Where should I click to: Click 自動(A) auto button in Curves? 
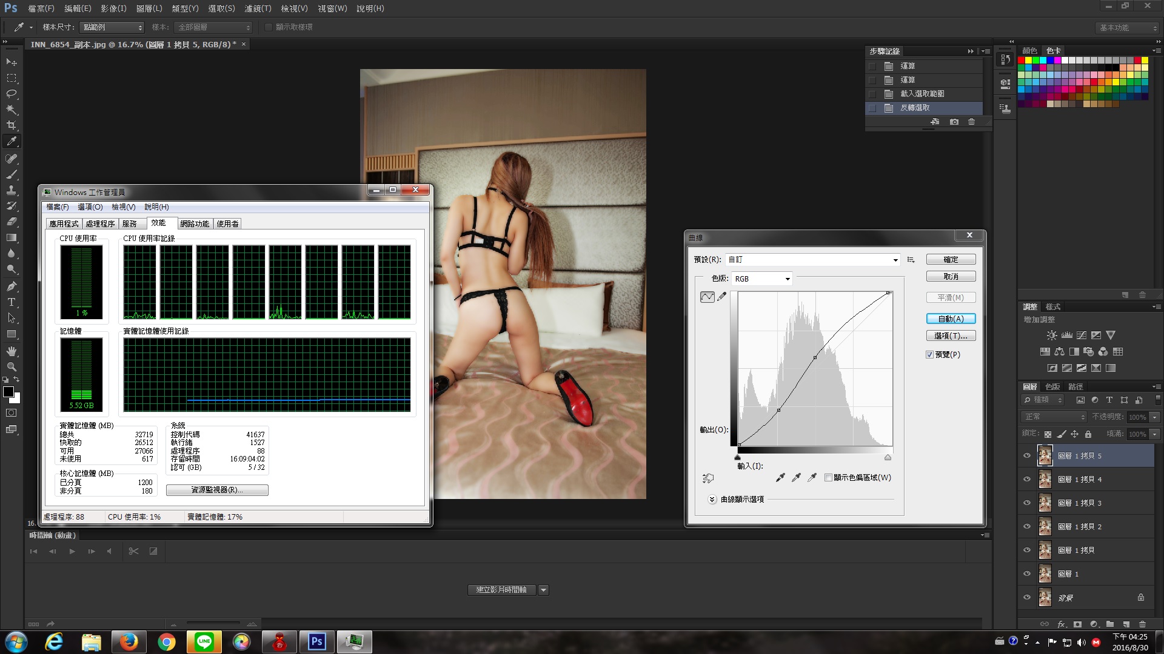click(951, 319)
